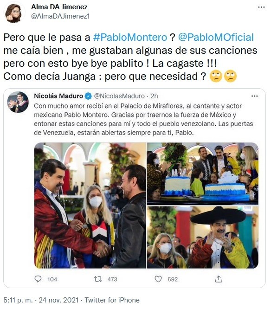Image resolution: width=271 pixels, height=309 pixels.
Task: Click the share upload icon
Action: 219,279
